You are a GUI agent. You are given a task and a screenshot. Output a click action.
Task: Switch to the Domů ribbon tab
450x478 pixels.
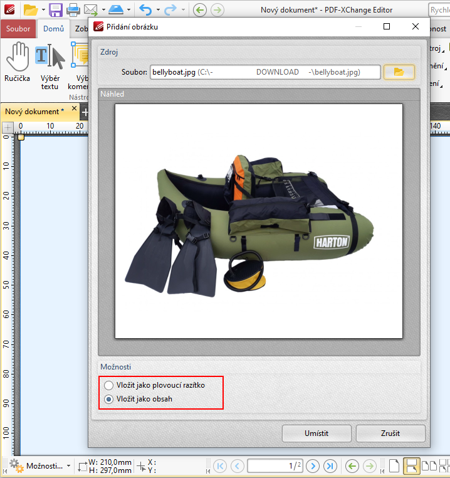53,29
